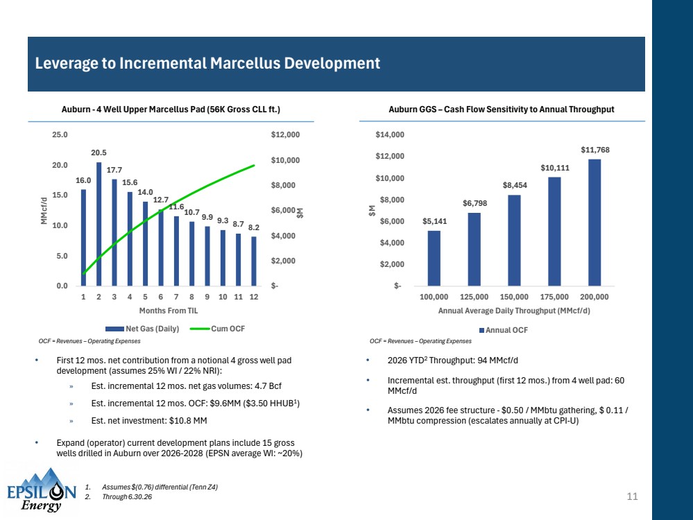693x520 pixels.
Task: Click the x-axis label '125,000'
Action: [x=474, y=297]
